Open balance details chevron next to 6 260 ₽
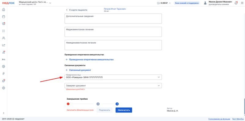The width and height of the screenshot is (245, 121). point(170,3)
